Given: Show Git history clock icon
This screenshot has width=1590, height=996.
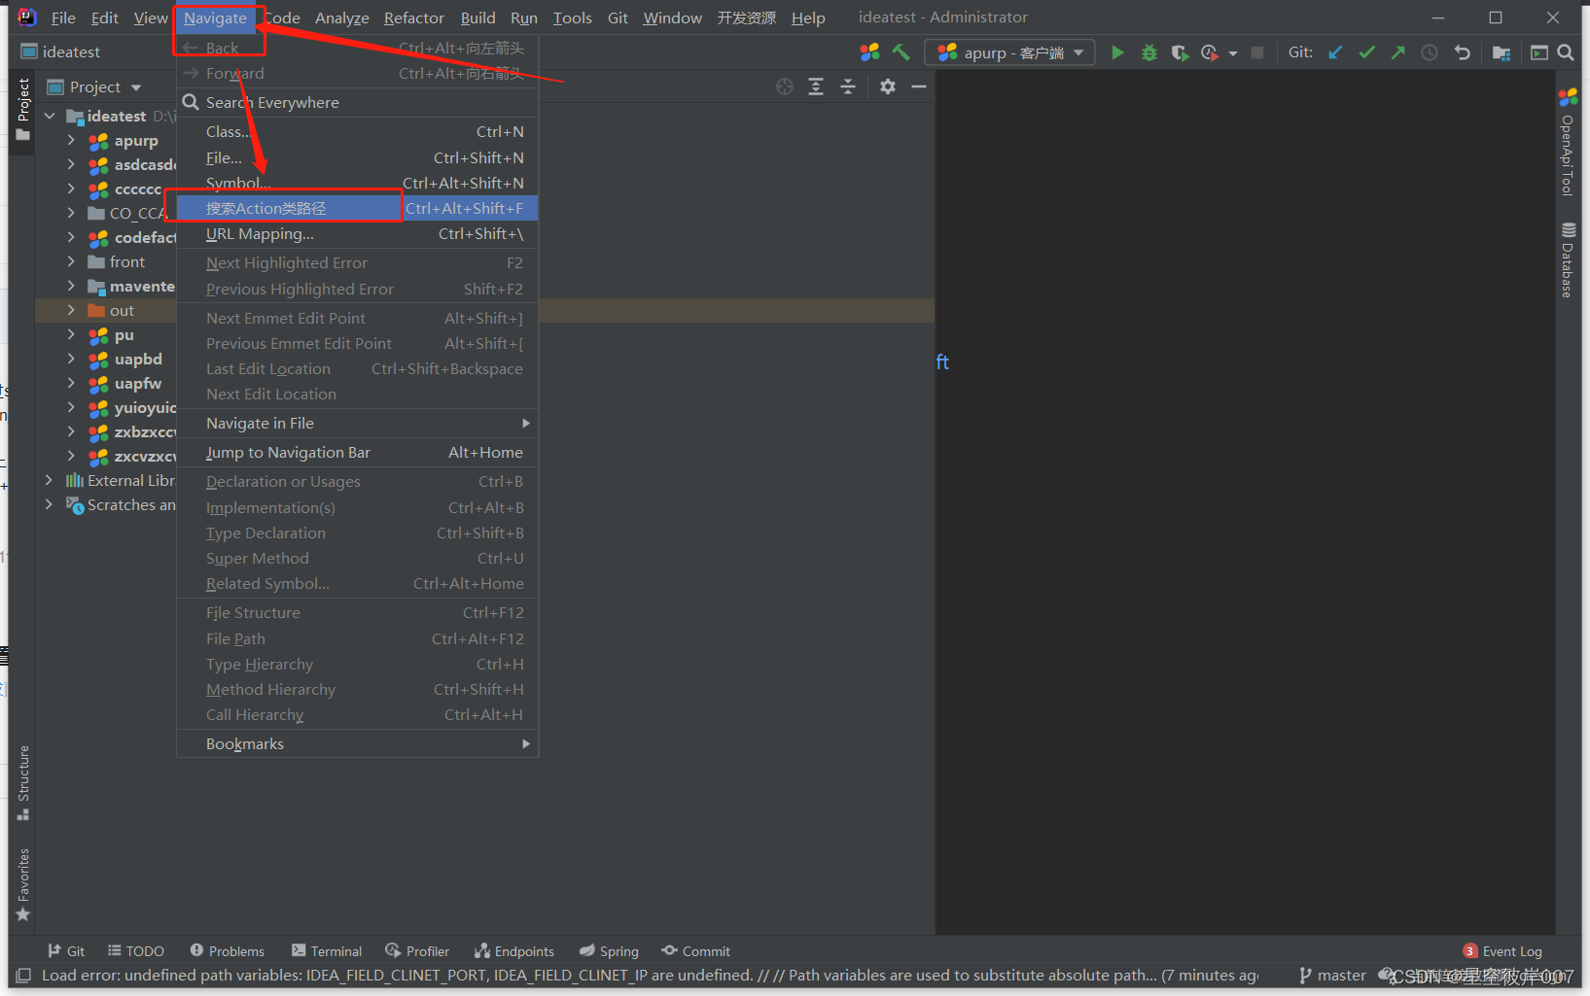Looking at the screenshot, I should pyautogui.click(x=1430, y=52).
